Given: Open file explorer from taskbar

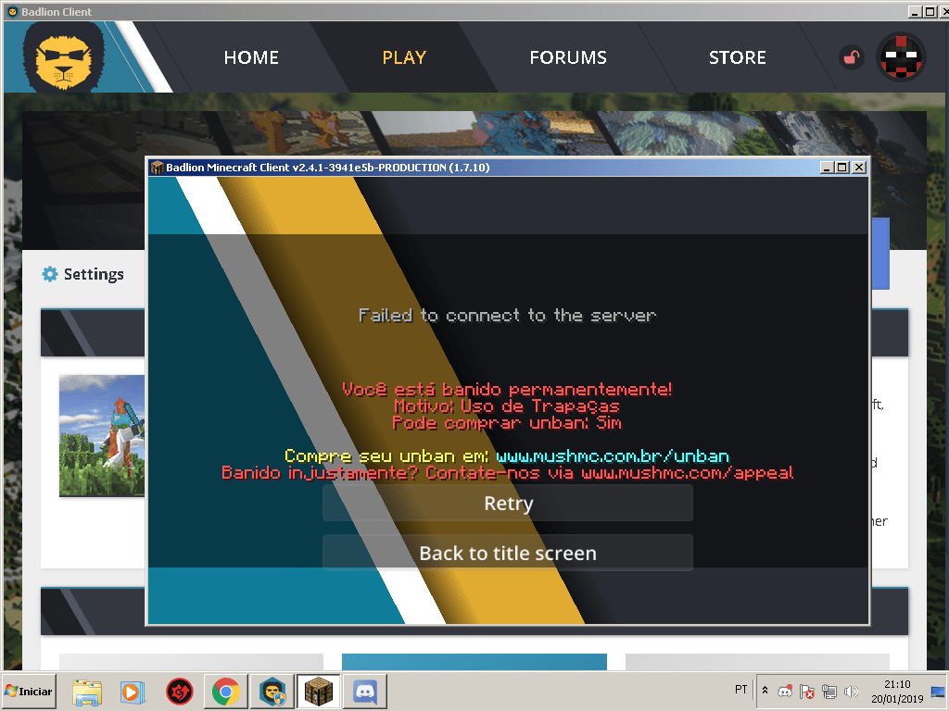Looking at the screenshot, I should (87, 692).
